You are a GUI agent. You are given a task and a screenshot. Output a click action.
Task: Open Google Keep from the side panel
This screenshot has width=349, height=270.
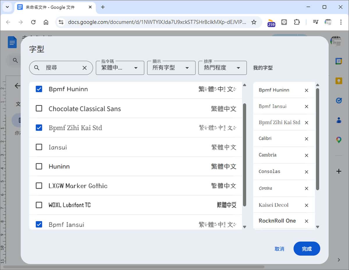pyautogui.click(x=339, y=81)
